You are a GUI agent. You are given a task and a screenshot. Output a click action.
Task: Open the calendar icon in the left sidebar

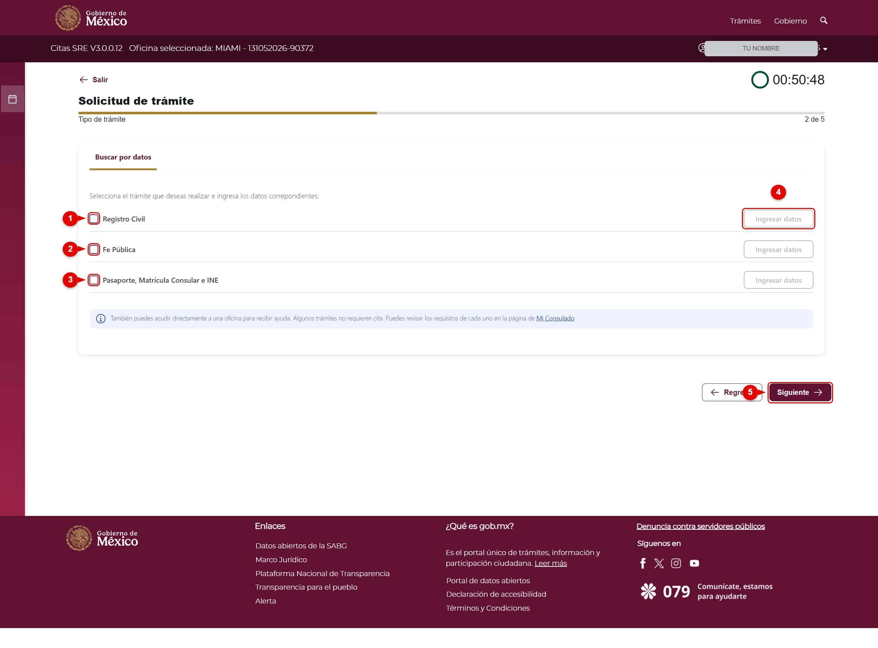tap(12, 99)
